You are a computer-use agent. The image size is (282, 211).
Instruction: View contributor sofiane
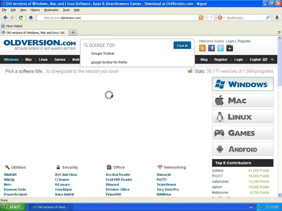(x=218, y=170)
